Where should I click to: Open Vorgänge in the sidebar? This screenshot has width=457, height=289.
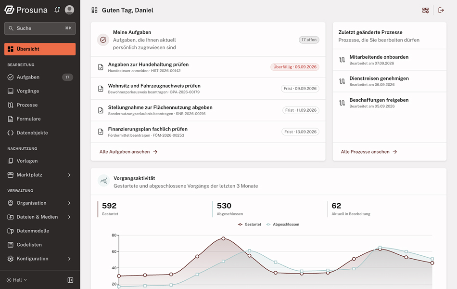tap(40, 91)
